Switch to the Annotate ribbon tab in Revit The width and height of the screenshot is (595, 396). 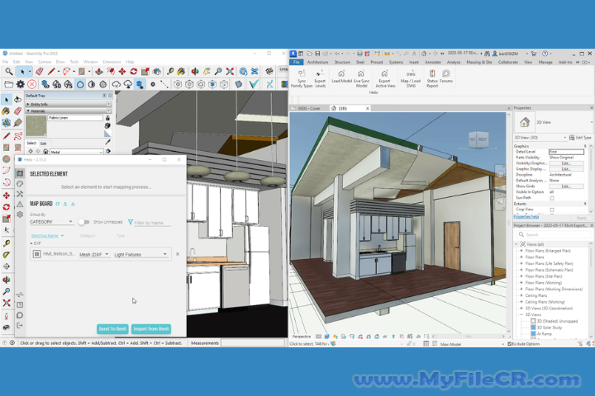tap(432, 62)
